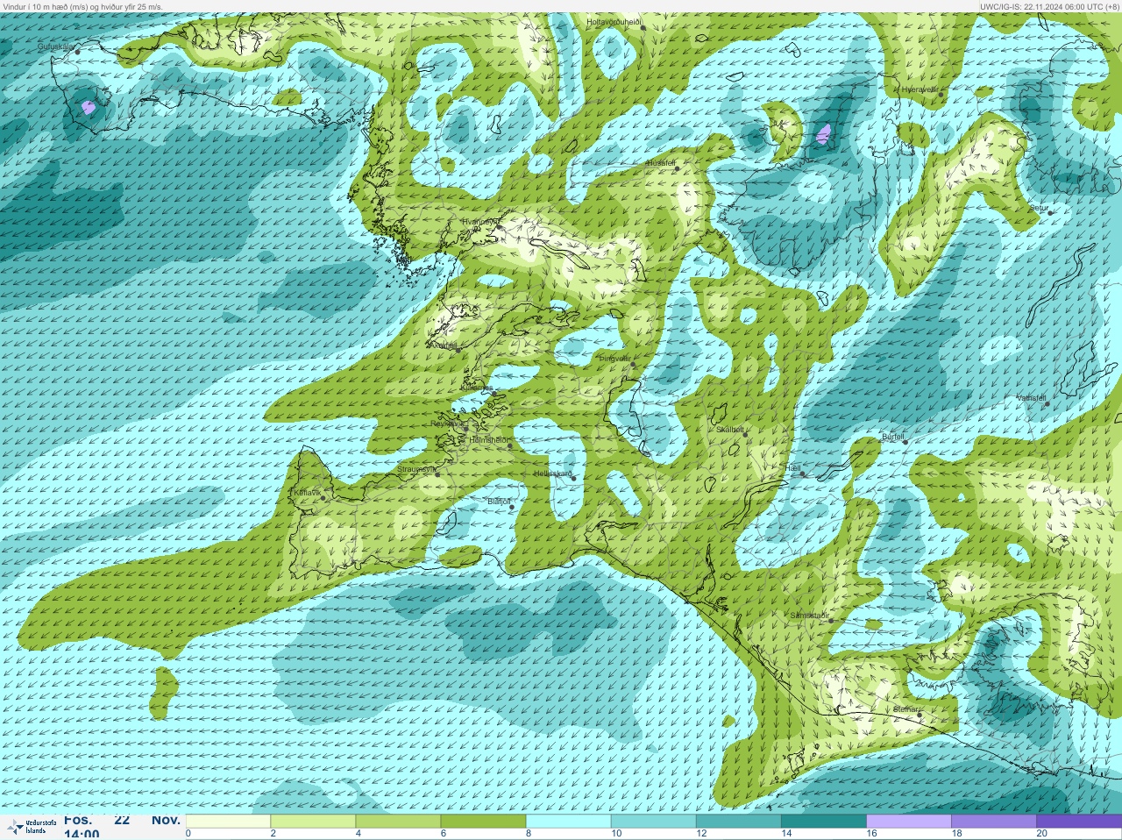
Task: Click the Húsafell station marker
Action: (677, 168)
